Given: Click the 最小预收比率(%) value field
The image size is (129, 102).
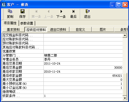Looking at the screenshot, I should (x=83, y=84).
